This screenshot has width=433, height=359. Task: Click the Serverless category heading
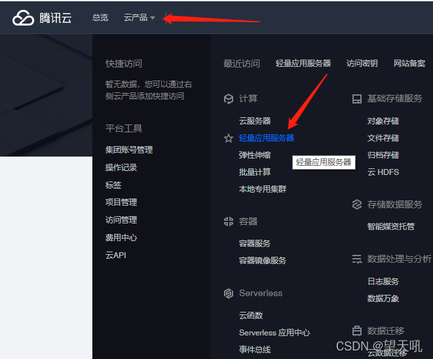[261, 293]
